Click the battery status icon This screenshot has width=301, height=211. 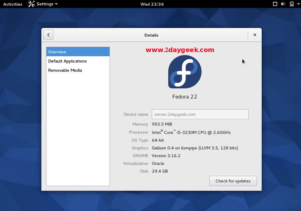tap(291, 4)
